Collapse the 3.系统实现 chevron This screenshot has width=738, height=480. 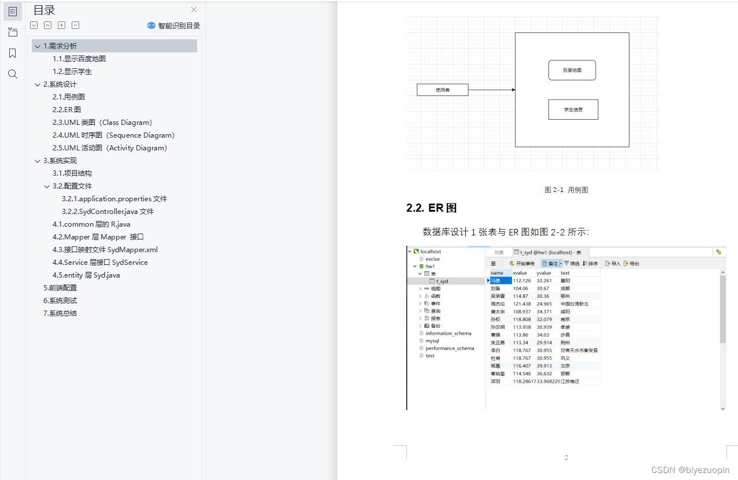tap(38, 161)
